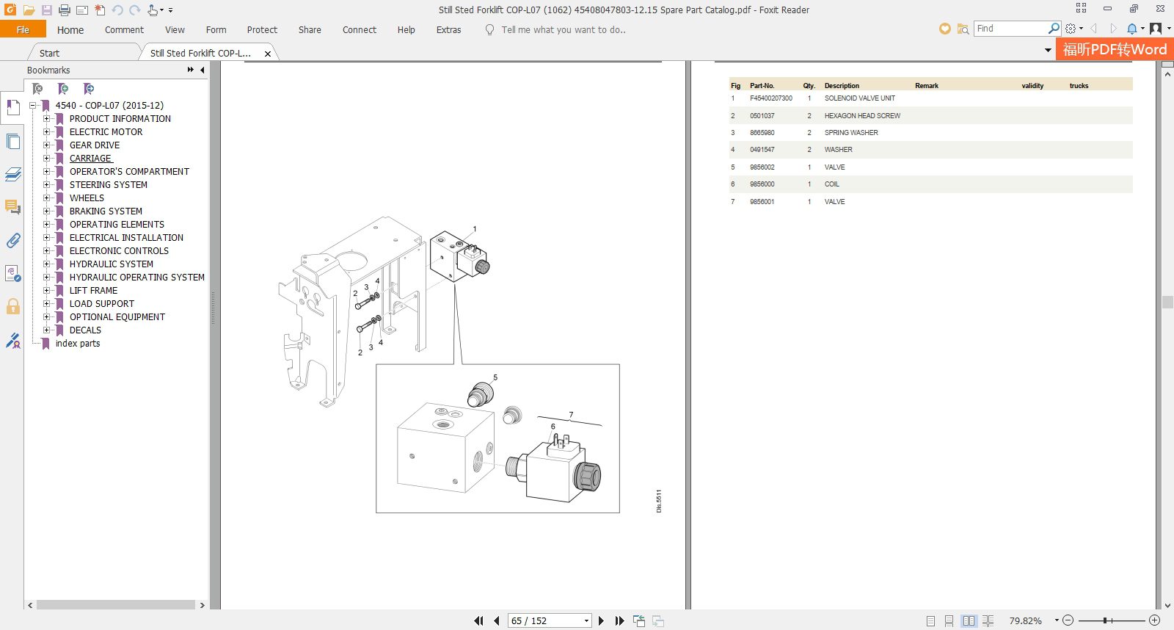Click the delete bookmark icon
This screenshot has height=630, width=1174.
(38, 89)
